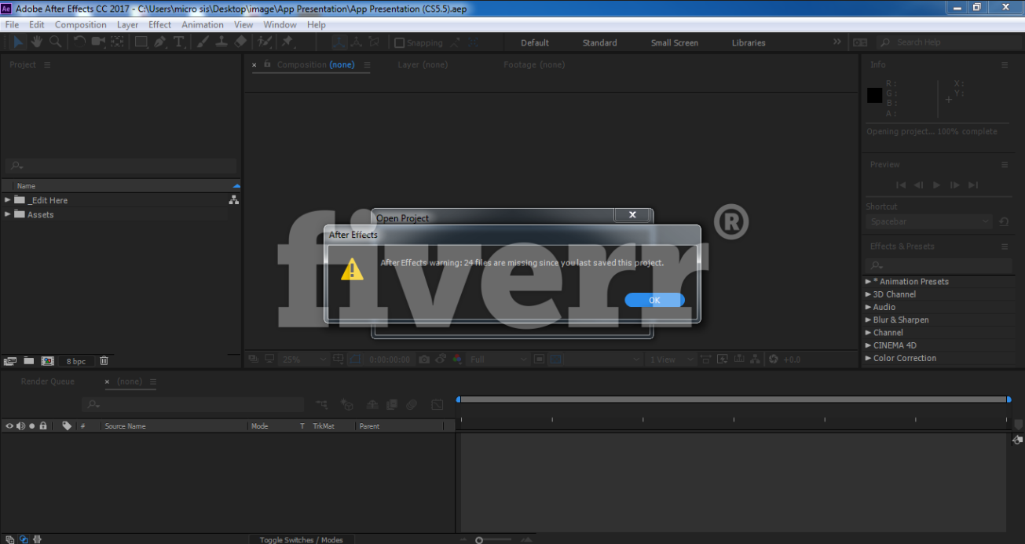
Task: Expand Animation Presets category
Action: (x=869, y=281)
